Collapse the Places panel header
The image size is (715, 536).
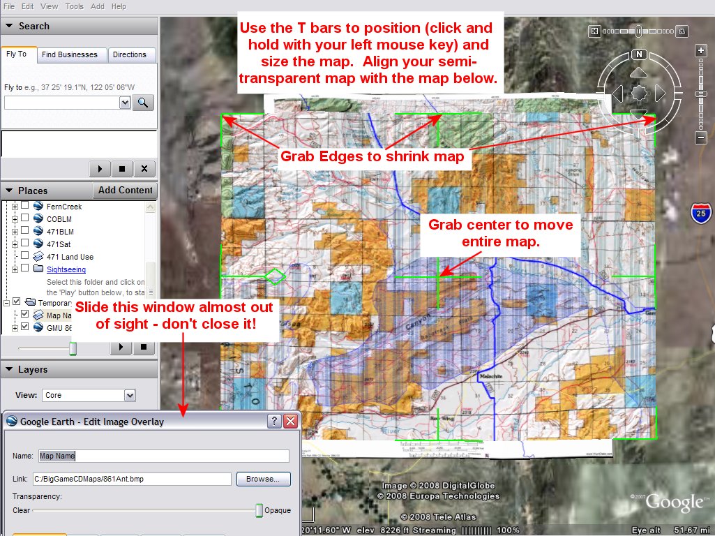click(x=8, y=191)
